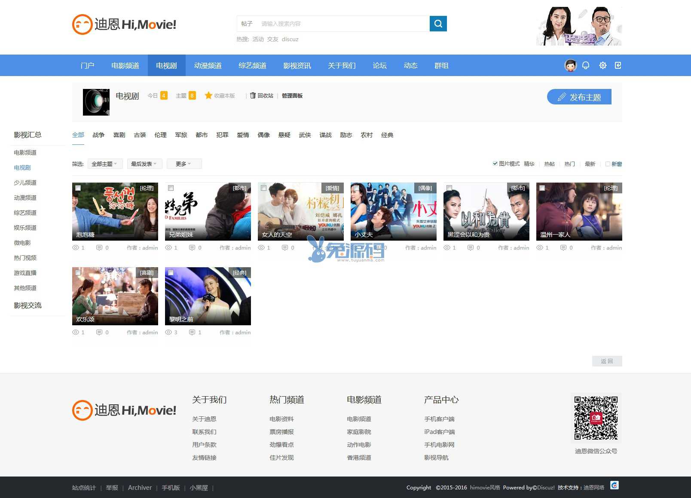Open the 黎明之前 drama thumbnail

coord(208,296)
